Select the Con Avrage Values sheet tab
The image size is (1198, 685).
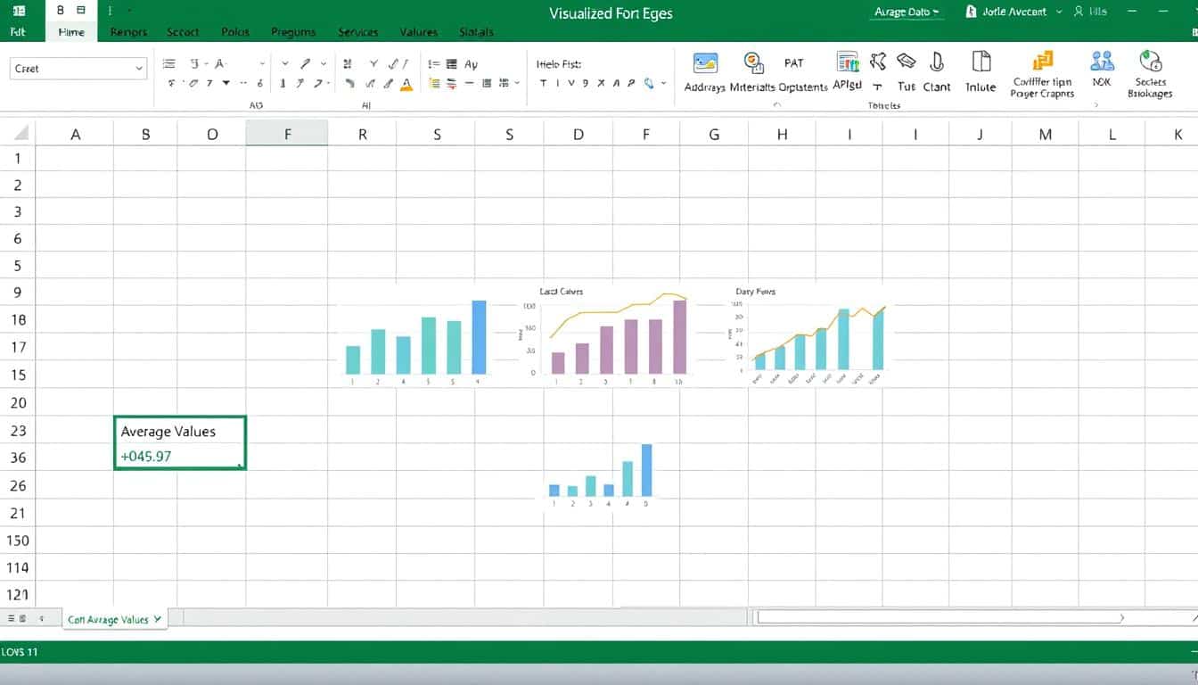[x=114, y=618]
